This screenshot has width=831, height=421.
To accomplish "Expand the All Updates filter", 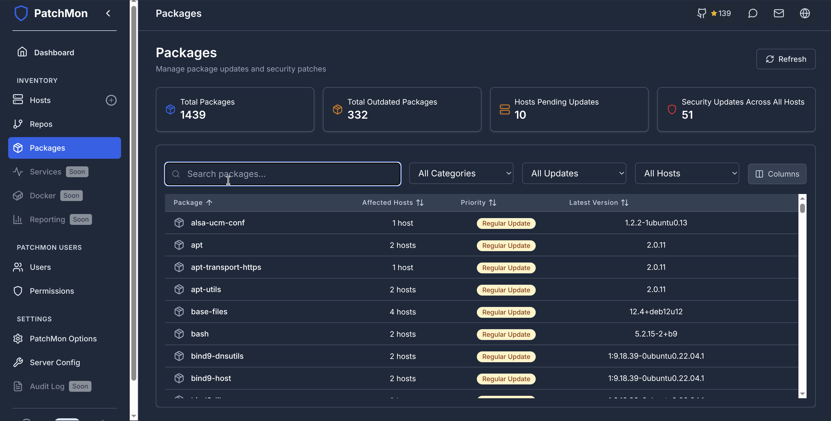I will [x=574, y=173].
